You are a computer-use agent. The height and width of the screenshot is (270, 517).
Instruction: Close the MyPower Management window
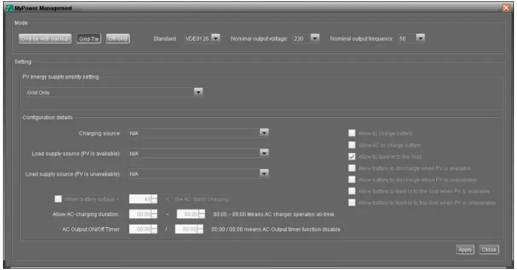(x=506, y=8)
